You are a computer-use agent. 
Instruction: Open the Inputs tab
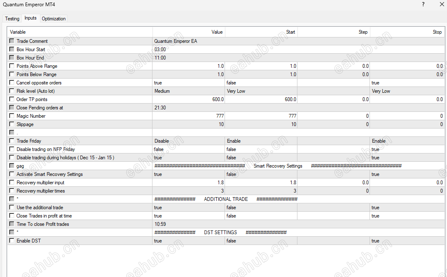click(x=30, y=18)
